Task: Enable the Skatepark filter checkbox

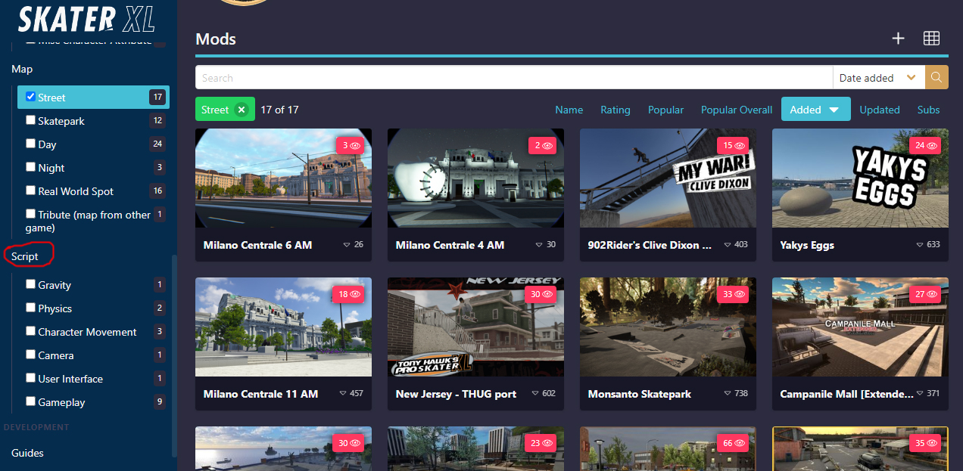Action: (x=30, y=120)
